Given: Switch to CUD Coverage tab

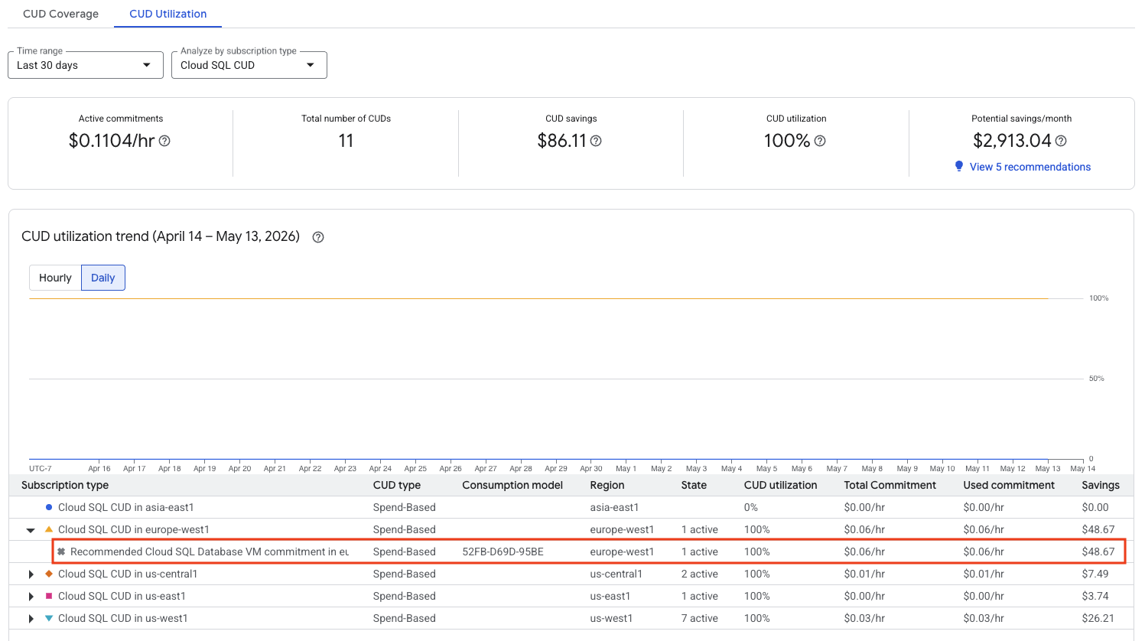Looking at the screenshot, I should 60,14.
